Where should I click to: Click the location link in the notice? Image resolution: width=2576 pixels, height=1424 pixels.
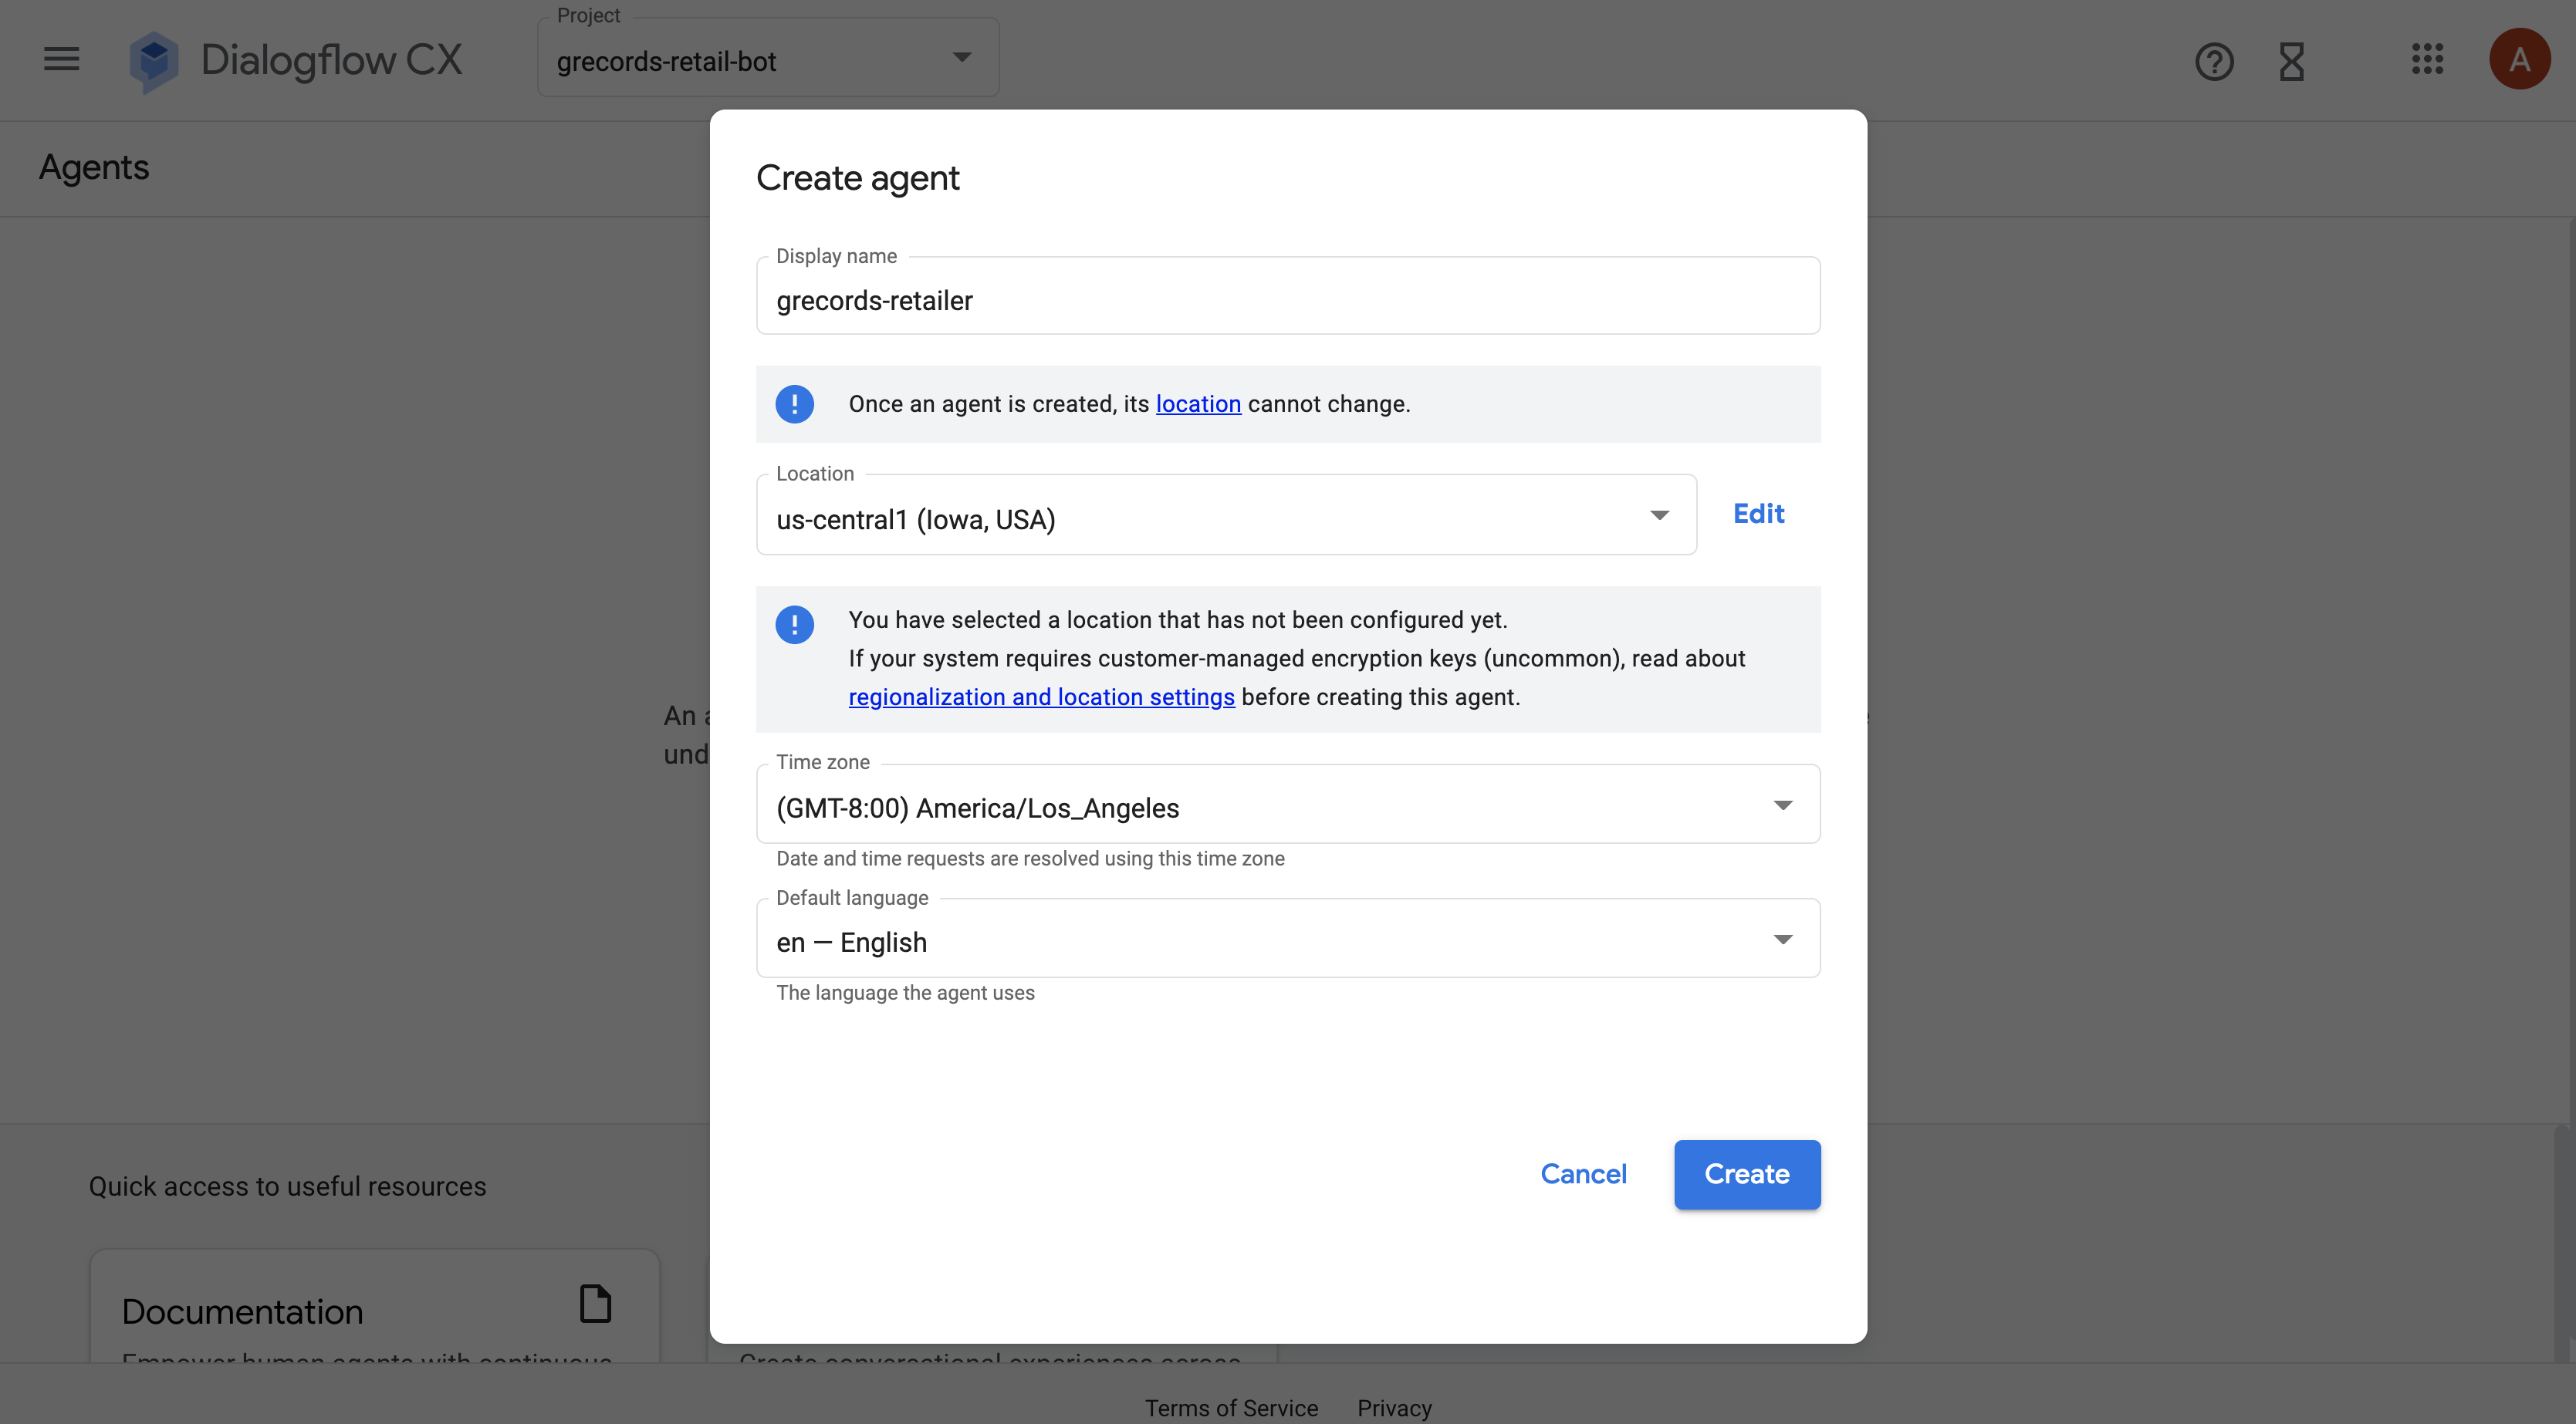[x=1197, y=403]
